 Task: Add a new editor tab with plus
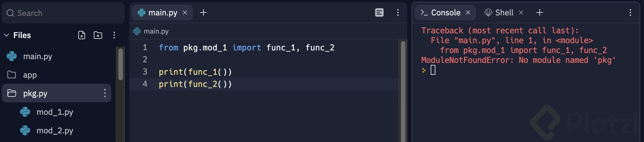coord(203,12)
